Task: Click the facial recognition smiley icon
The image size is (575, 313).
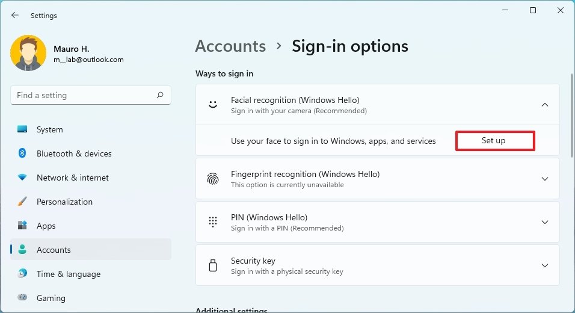Action: 213,105
